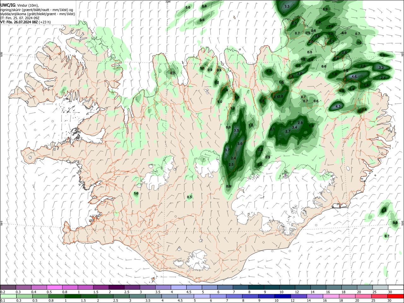The width and height of the screenshot is (404, 303).
Task: Click the UWC/IG title text
Action: (8, 5)
